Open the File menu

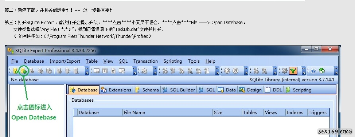15,61
